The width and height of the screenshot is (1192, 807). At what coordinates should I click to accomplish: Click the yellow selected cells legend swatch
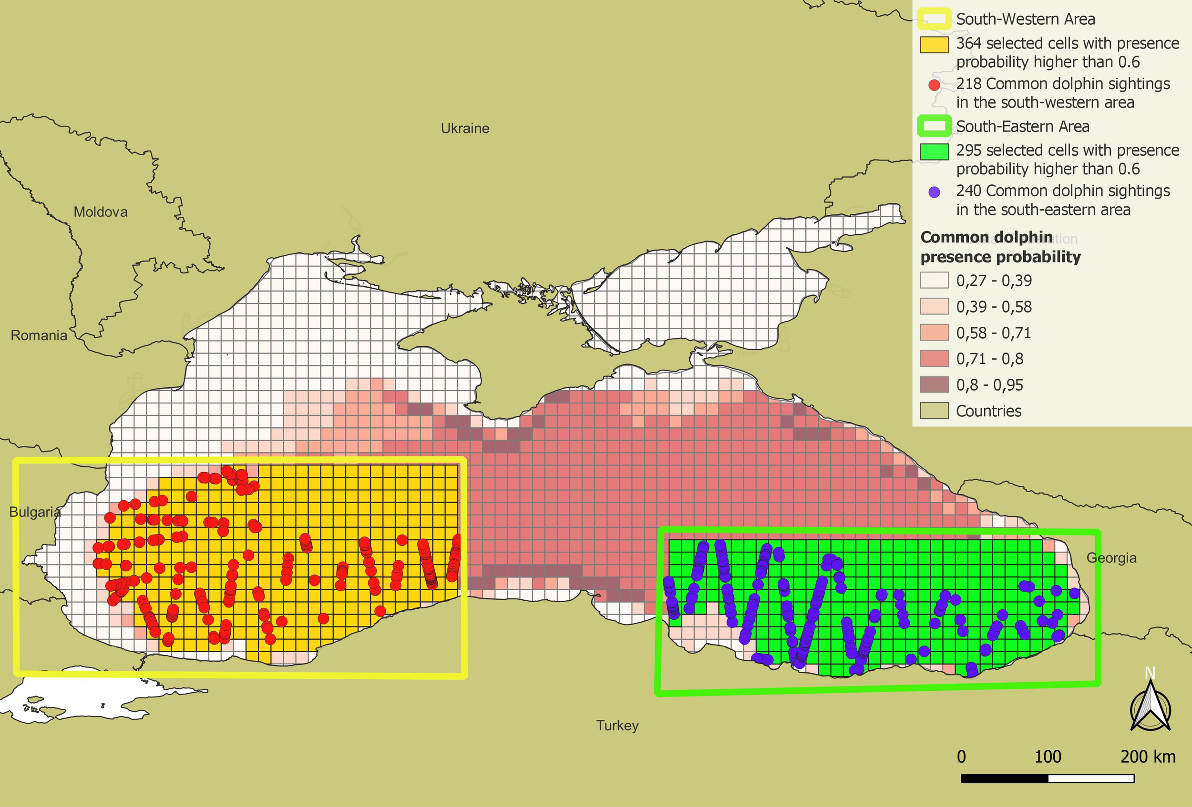coord(934,44)
